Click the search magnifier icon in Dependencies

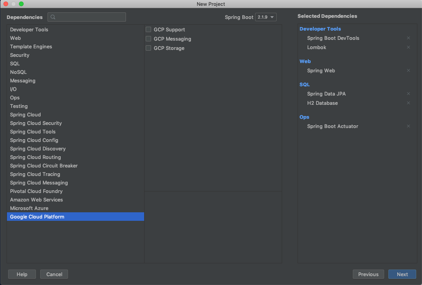click(x=53, y=17)
